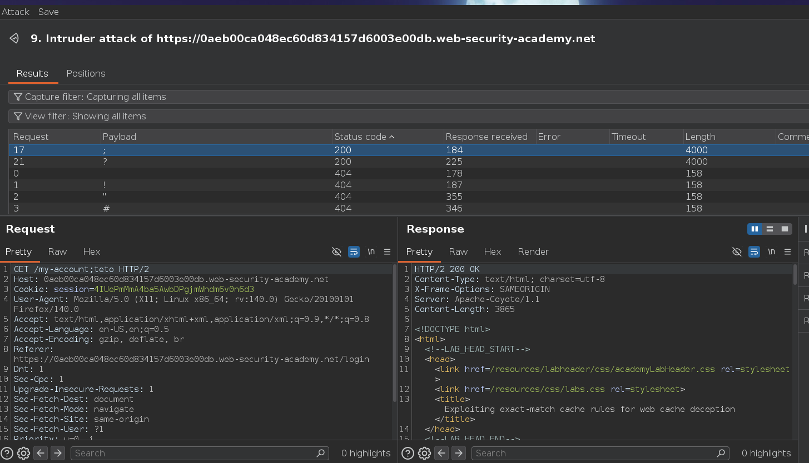This screenshot has width=809, height=463.
Task: Go to previous match in Request search
Action: (41, 453)
